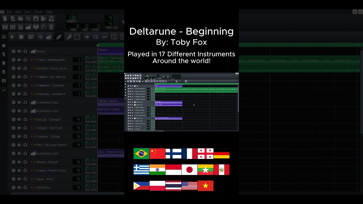The image size is (363, 204).
Task: Open Tools menu in enlarged background window
Action: click(38, 12)
